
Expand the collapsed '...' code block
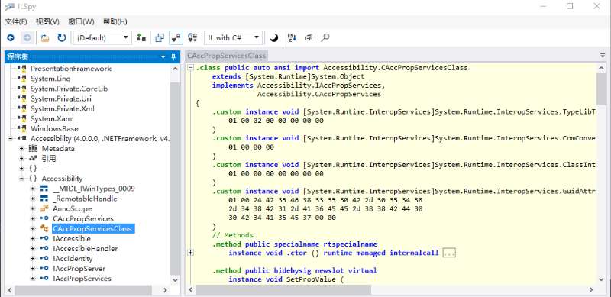click(449, 253)
